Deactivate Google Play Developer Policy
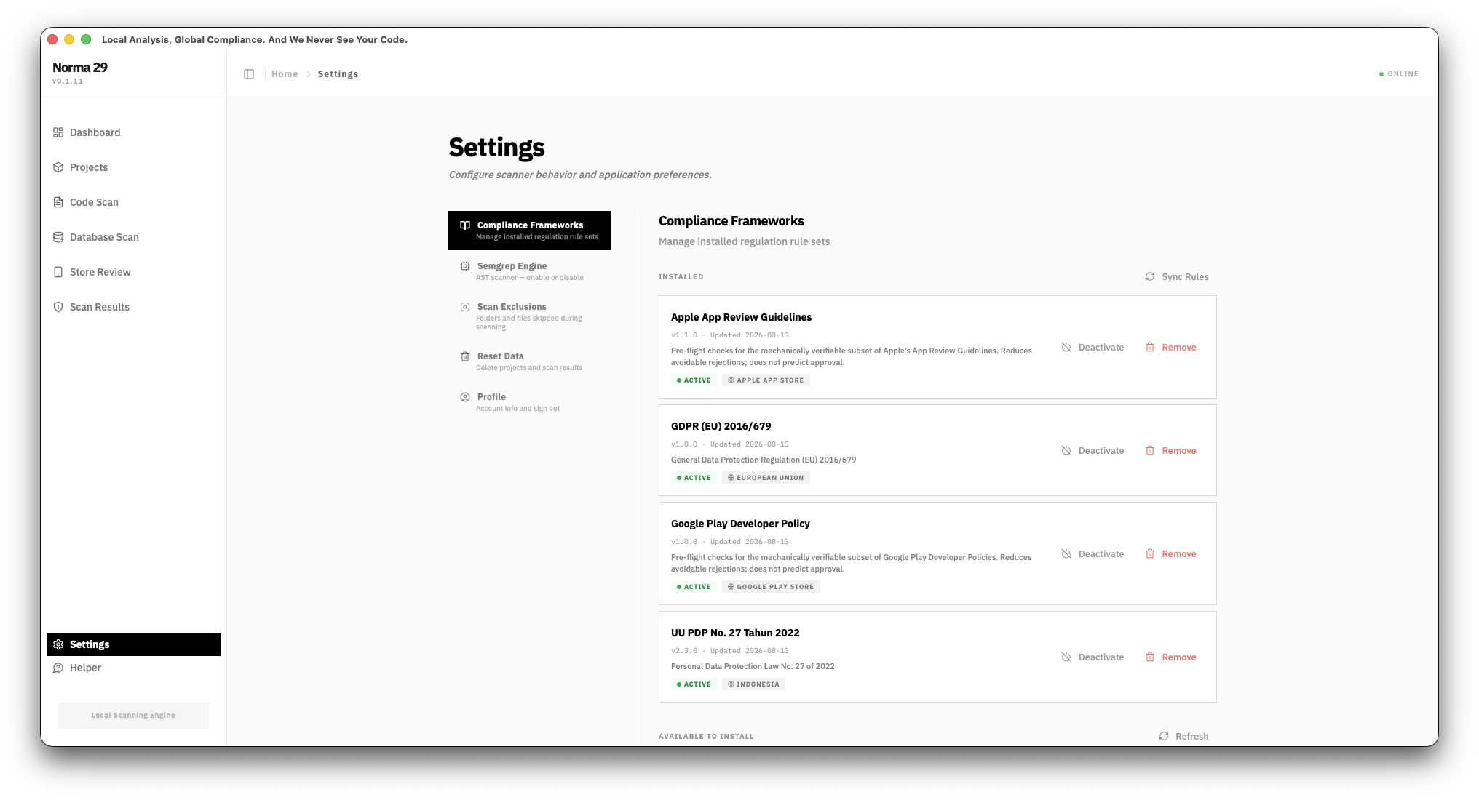 point(1093,554)
